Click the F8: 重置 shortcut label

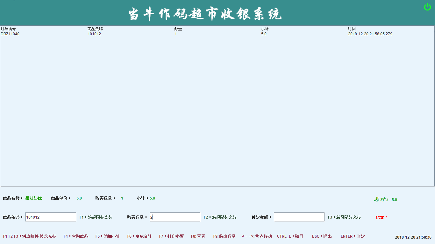[198, 236]
